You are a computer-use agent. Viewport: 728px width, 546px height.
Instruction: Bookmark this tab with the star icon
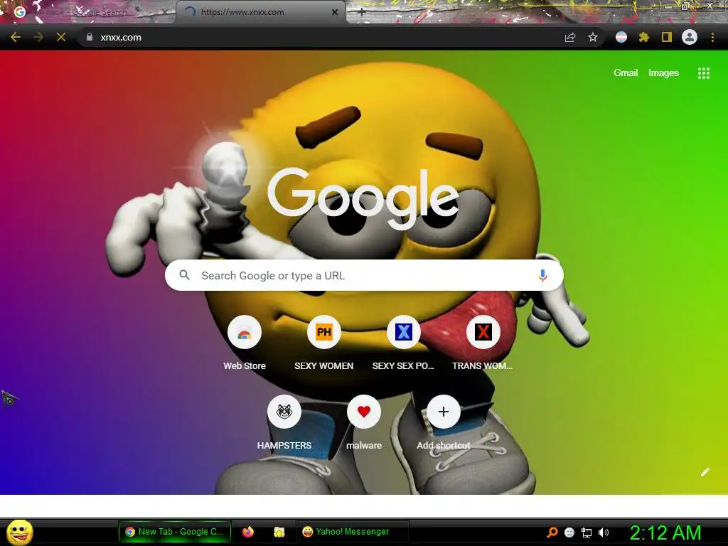click(x=593, y=37)
